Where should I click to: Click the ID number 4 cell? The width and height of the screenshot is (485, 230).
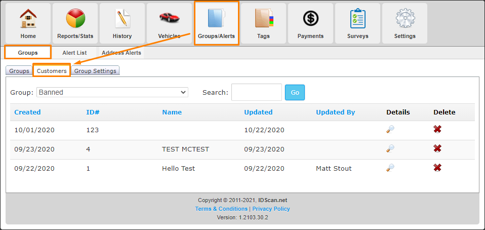coord(88,149)
